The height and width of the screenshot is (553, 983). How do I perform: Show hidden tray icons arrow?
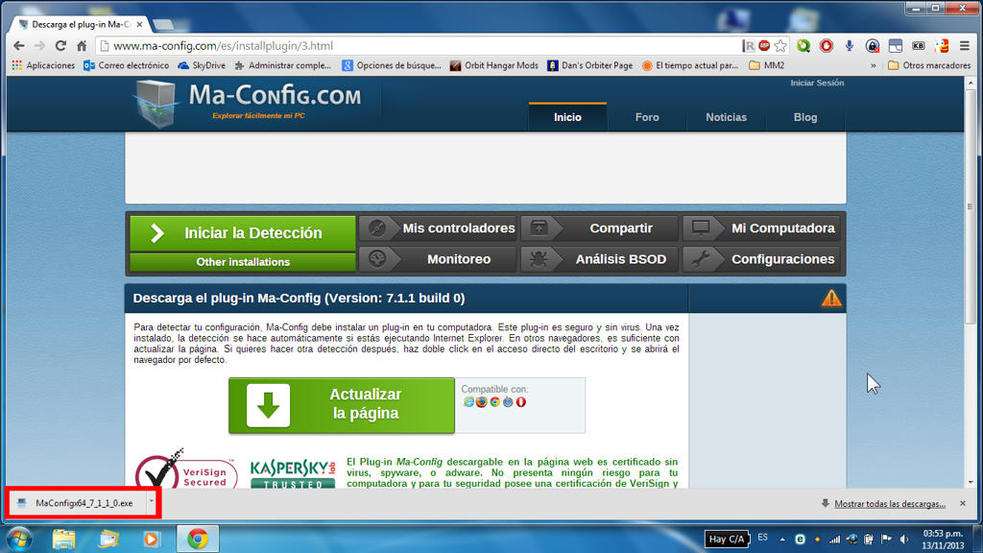point(782,540)
